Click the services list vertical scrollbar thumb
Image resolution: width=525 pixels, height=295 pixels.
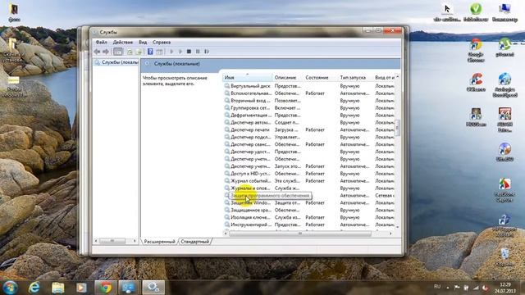point(397,128)
